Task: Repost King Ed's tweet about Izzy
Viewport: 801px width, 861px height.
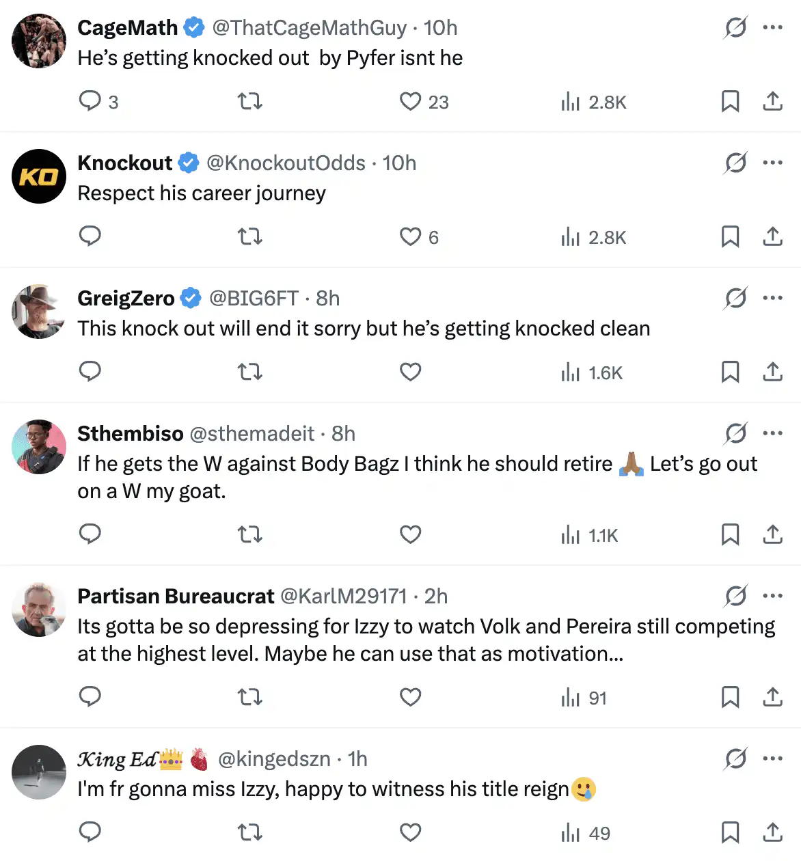Action: point(250,832)
